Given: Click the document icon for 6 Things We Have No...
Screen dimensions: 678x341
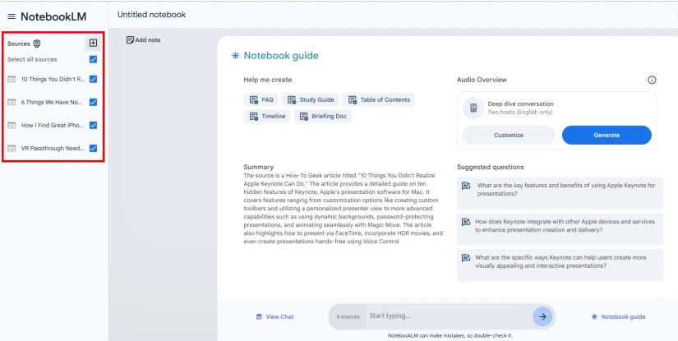Looking at the screenshot, I should point(12,103).
